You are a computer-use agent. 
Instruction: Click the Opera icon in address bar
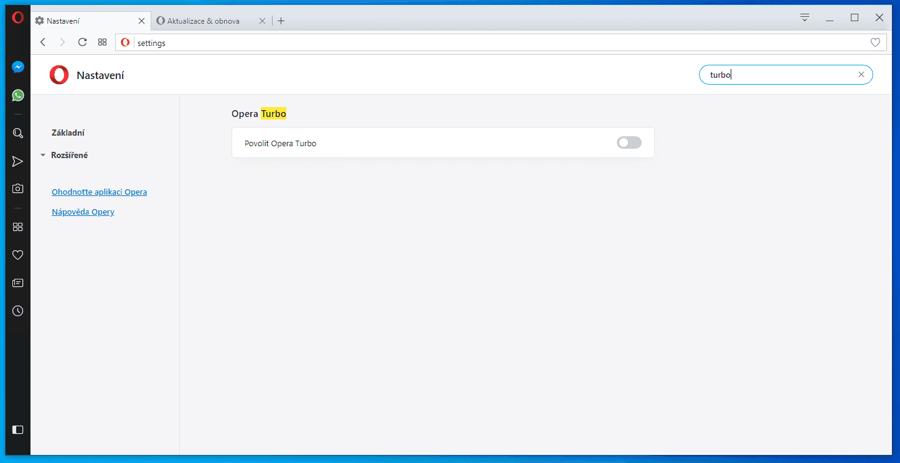point(125,42)
